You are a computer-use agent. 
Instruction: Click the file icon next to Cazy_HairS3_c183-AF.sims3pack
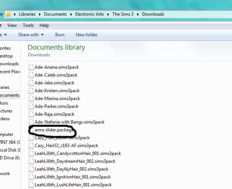tap(31, 145)
